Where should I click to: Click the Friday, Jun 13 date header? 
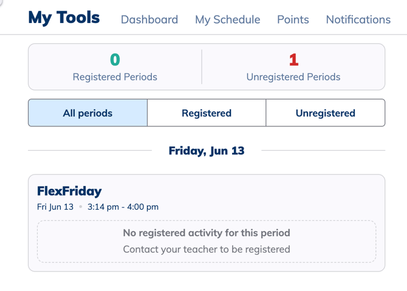coord(207,150)
